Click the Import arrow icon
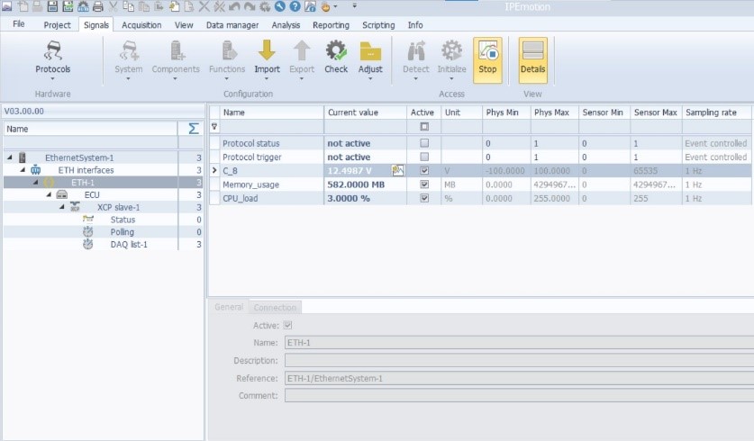 267,52
